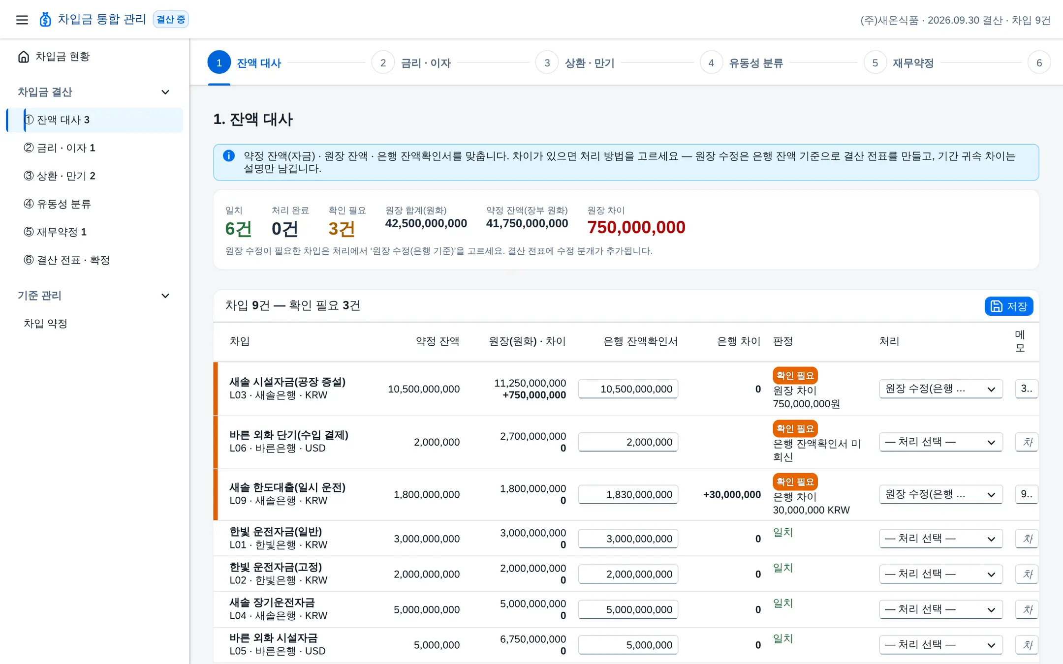
Task: Open the hamburger navigation menu
Action: pos(22,20)
